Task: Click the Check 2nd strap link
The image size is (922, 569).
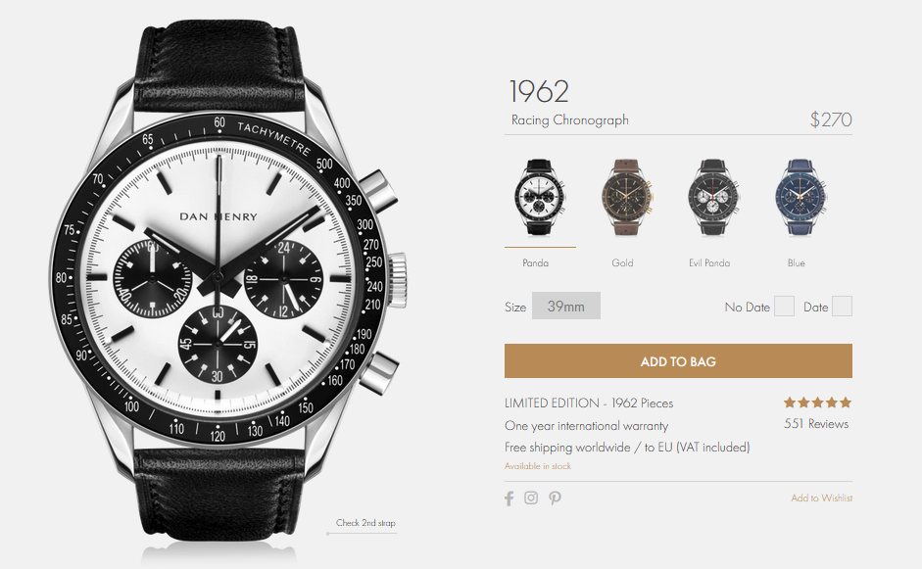Action: point(365,523)
